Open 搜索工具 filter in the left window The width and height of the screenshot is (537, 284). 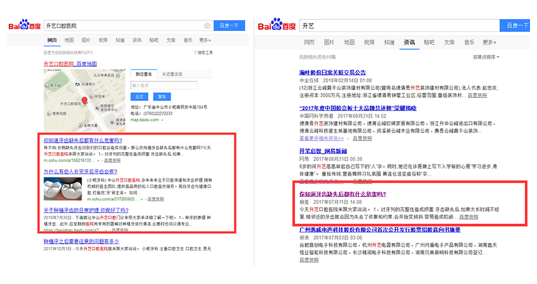[203, 52]
